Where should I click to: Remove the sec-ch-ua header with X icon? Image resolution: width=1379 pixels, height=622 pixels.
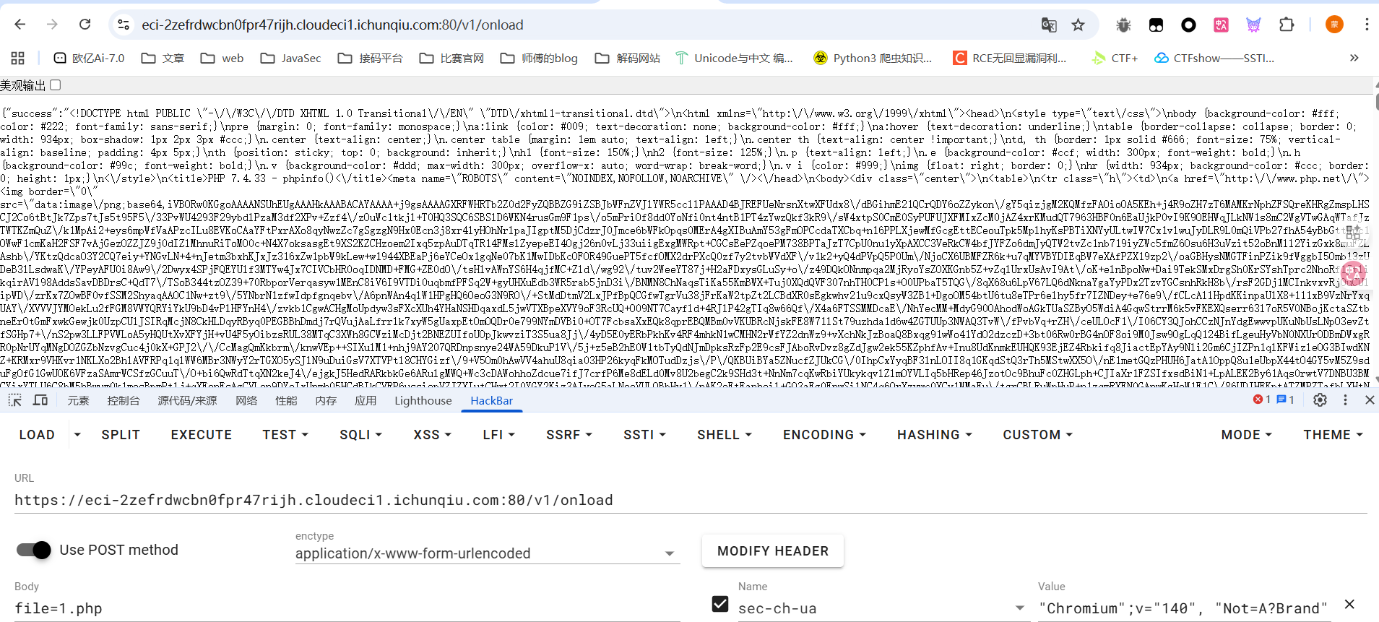click(1349, 604)
